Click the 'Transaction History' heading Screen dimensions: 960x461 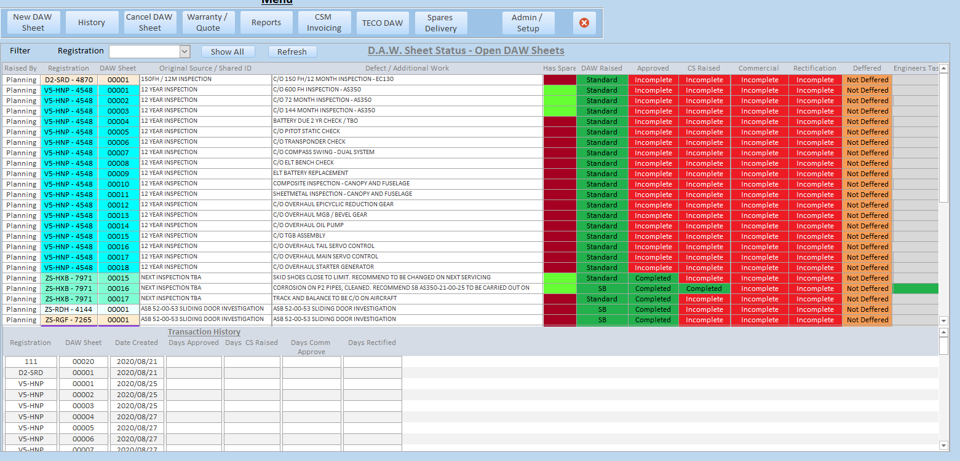tap(204, 332)
